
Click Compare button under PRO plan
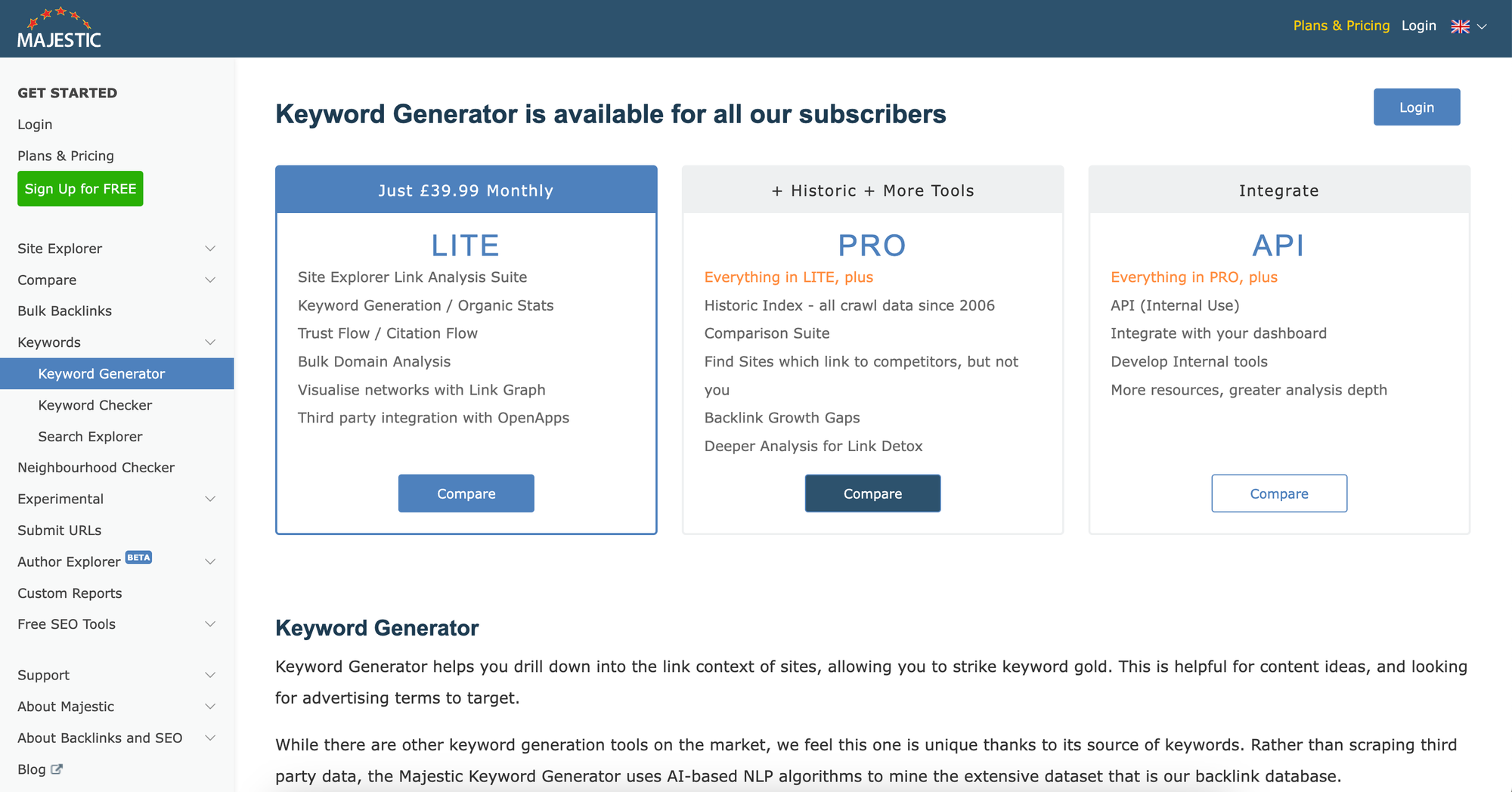coord(872,493)
